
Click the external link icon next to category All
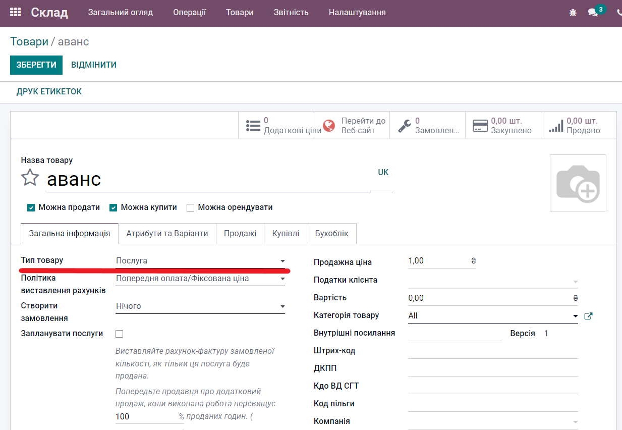(589, 315)
